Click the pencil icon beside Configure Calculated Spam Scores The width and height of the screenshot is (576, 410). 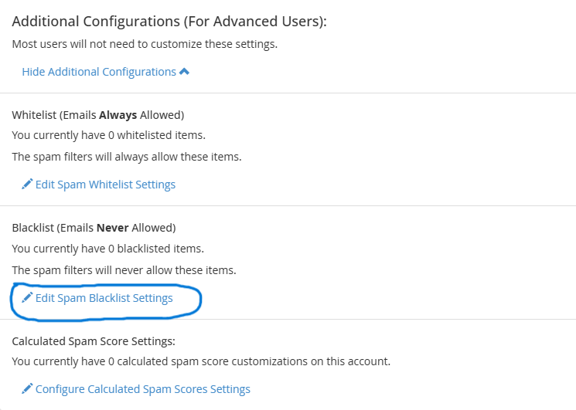tap(27, 389)
